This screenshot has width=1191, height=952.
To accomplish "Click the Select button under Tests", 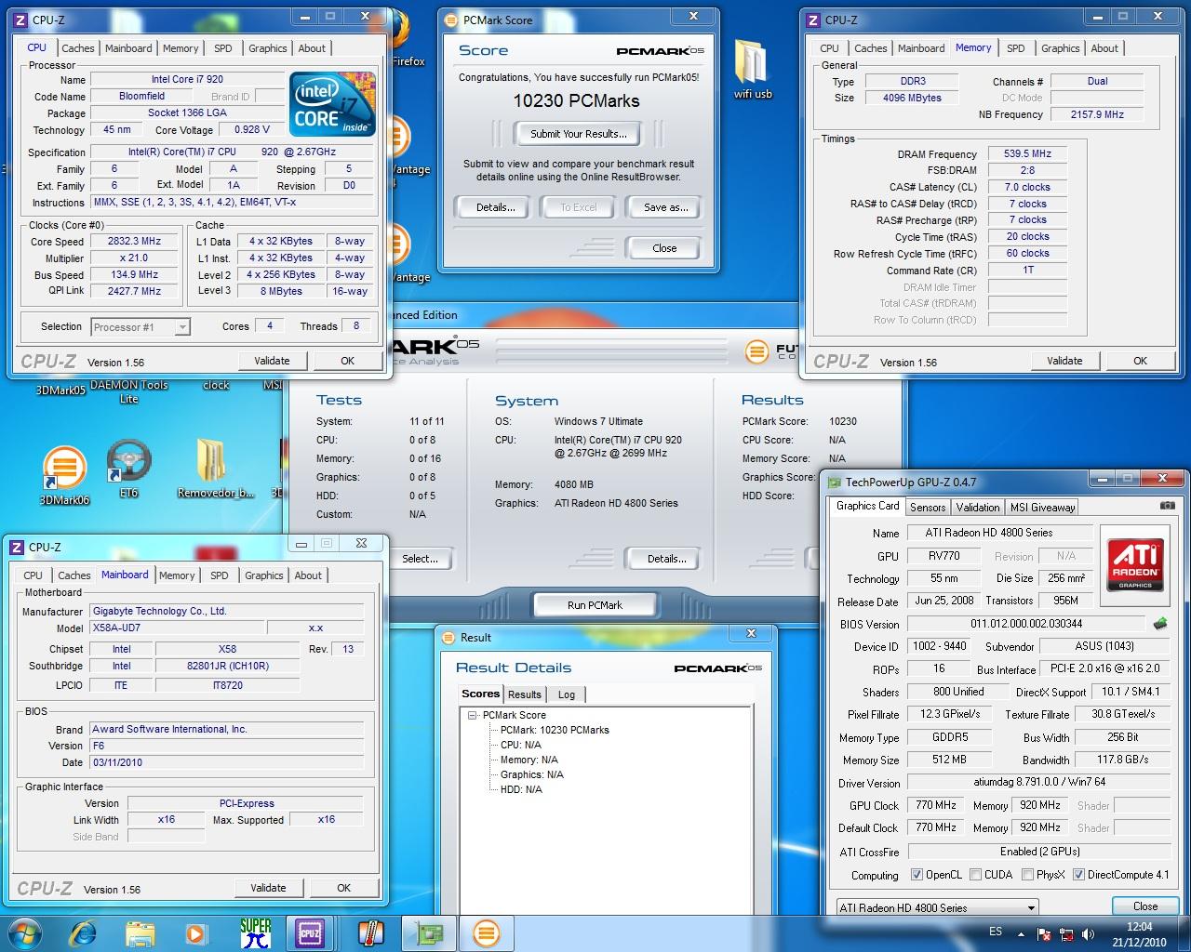I will point(420,559).
